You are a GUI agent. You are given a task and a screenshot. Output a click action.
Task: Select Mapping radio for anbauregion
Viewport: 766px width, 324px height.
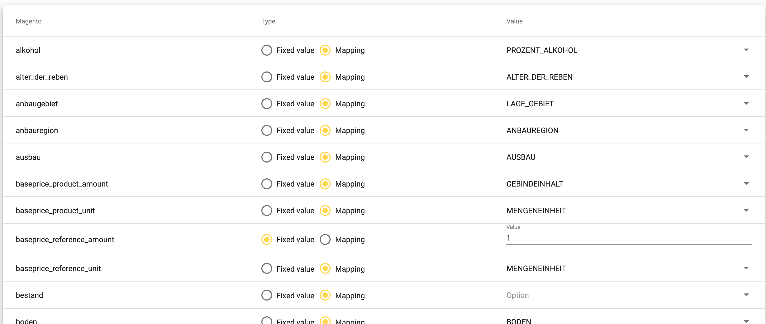pos(325,130)
